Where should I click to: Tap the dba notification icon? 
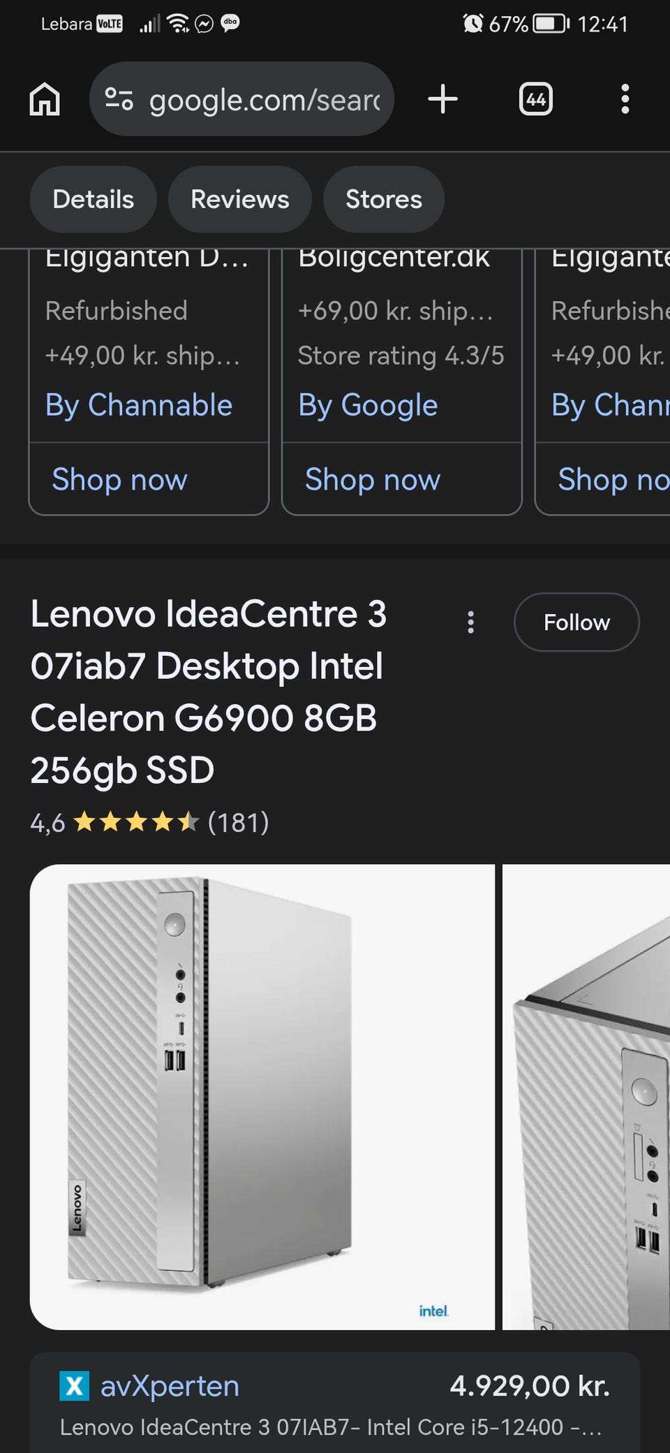[x=230, y=23]
